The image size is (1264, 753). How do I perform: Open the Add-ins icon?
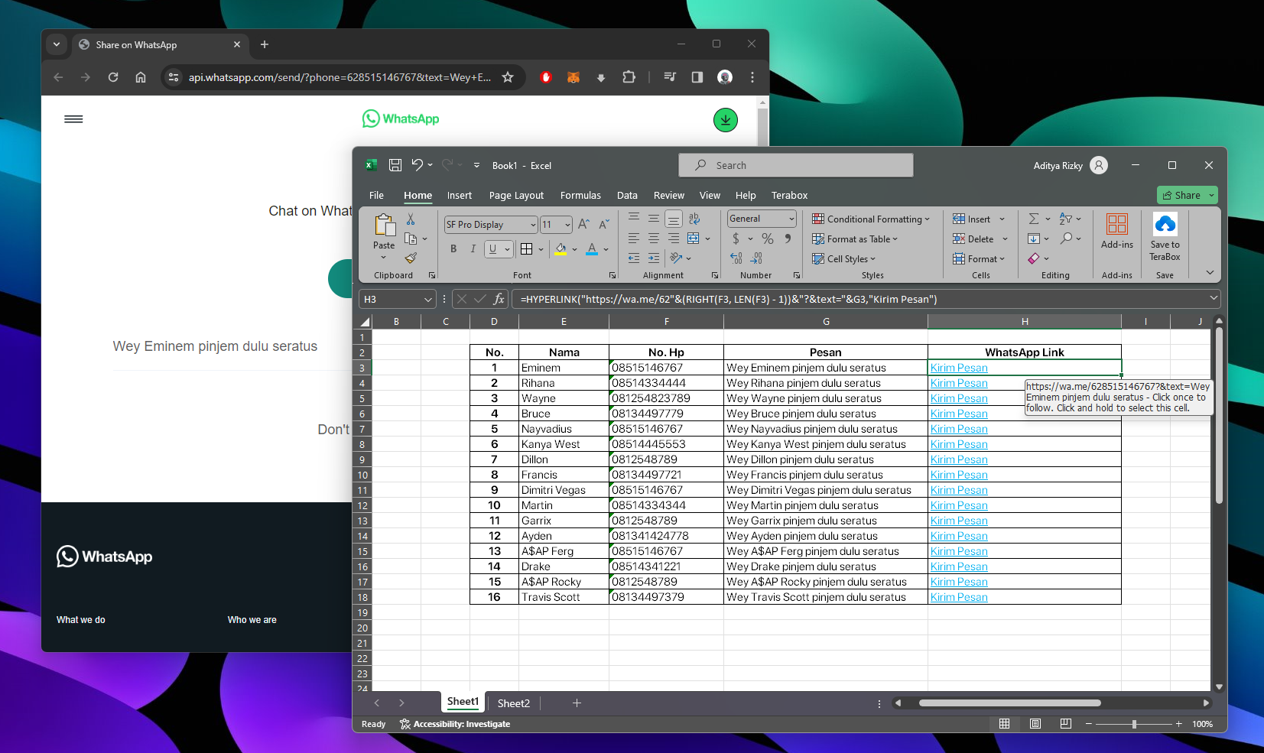[1116, 225]
